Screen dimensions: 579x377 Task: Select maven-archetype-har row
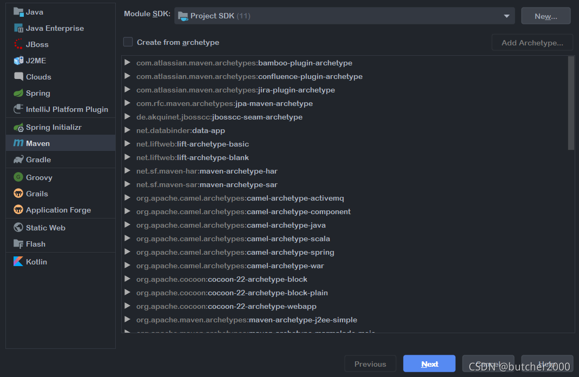point(345,171)
